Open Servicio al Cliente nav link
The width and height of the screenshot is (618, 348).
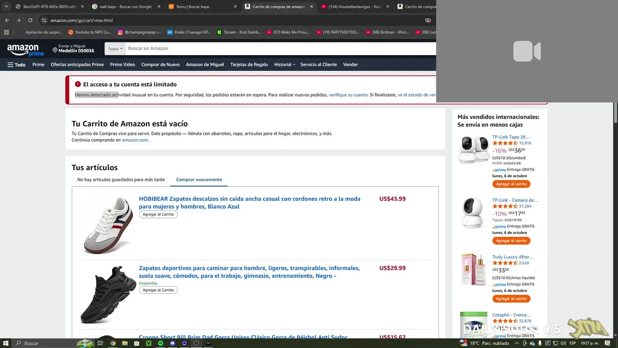pyautogui.click(x=319, y=64)
